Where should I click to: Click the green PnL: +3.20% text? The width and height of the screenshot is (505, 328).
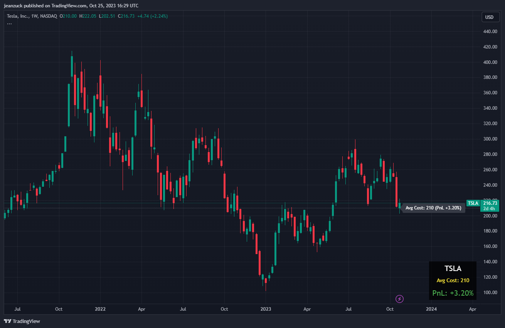click(x=453, y=293)
